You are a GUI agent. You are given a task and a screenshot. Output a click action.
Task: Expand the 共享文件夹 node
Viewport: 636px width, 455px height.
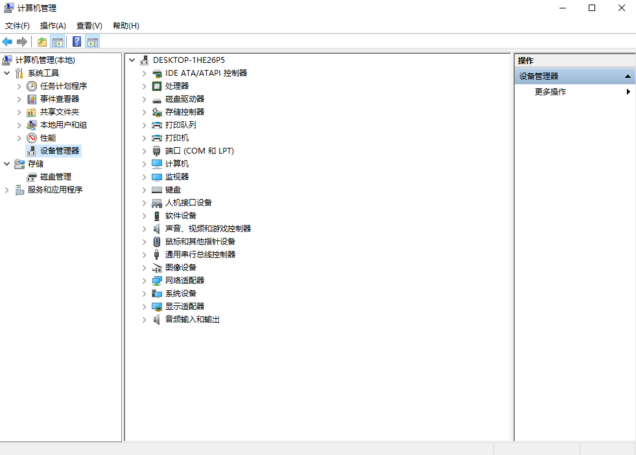[x=19, y=112]
